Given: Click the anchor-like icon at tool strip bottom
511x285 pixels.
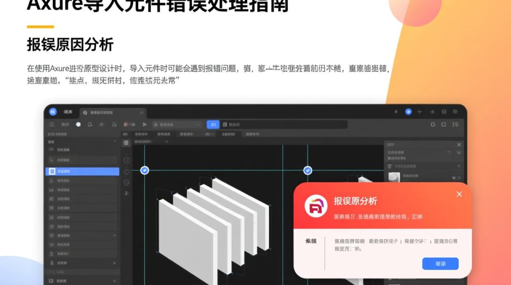Looking at the screenshot, I should [x=127, y=193].
